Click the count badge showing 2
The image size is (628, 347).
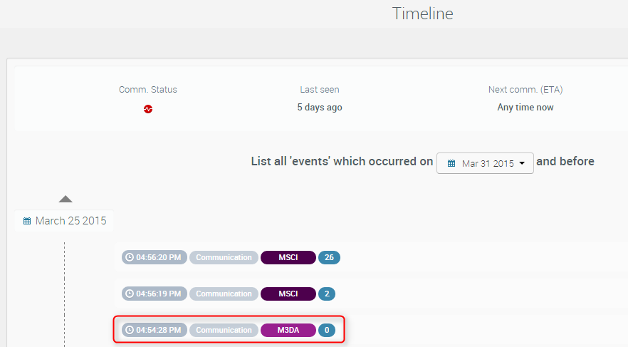point(326,294)
